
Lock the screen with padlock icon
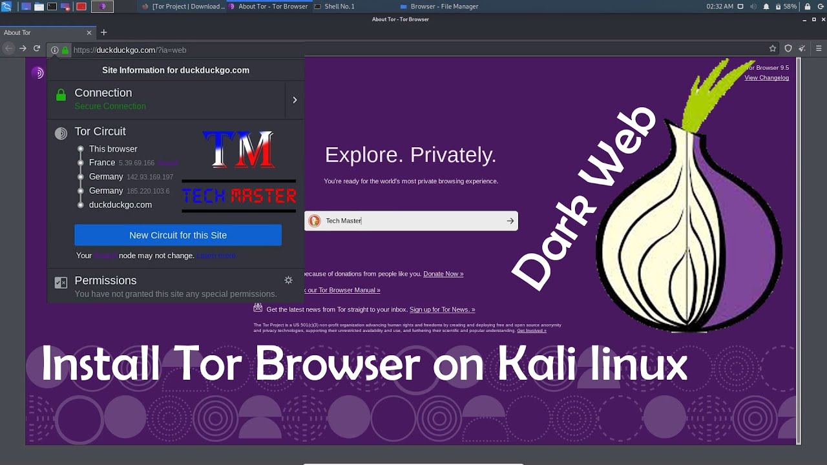(808, 6)
